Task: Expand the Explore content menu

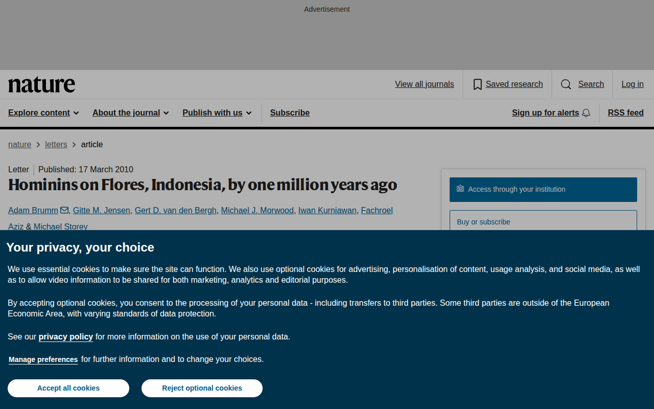Action: pyautogui.click(x=43, y=113)
